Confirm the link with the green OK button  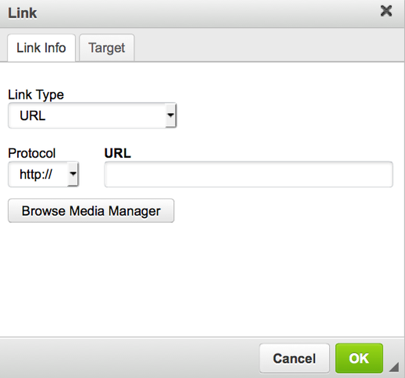tap(359, 358)
